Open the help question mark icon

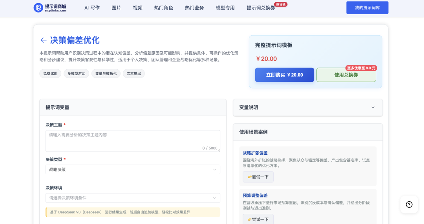pyautogui.click(x=409, y=204)
